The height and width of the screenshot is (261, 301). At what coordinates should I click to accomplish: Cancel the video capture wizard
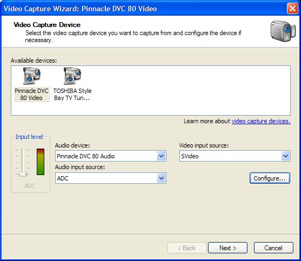[x=273, y=247]
